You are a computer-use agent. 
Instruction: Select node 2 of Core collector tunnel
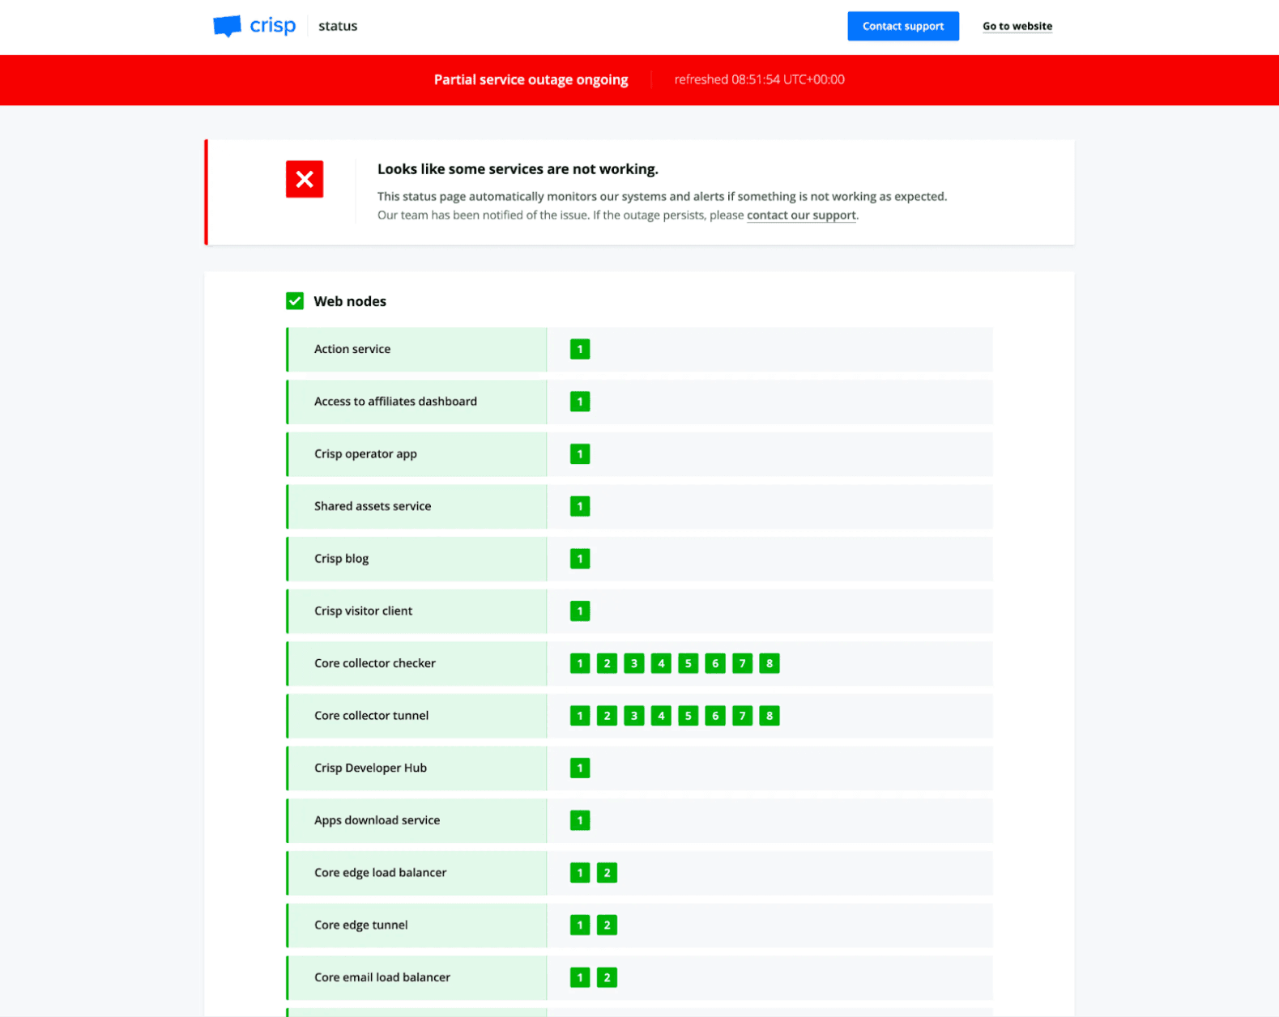click(607, 716)
